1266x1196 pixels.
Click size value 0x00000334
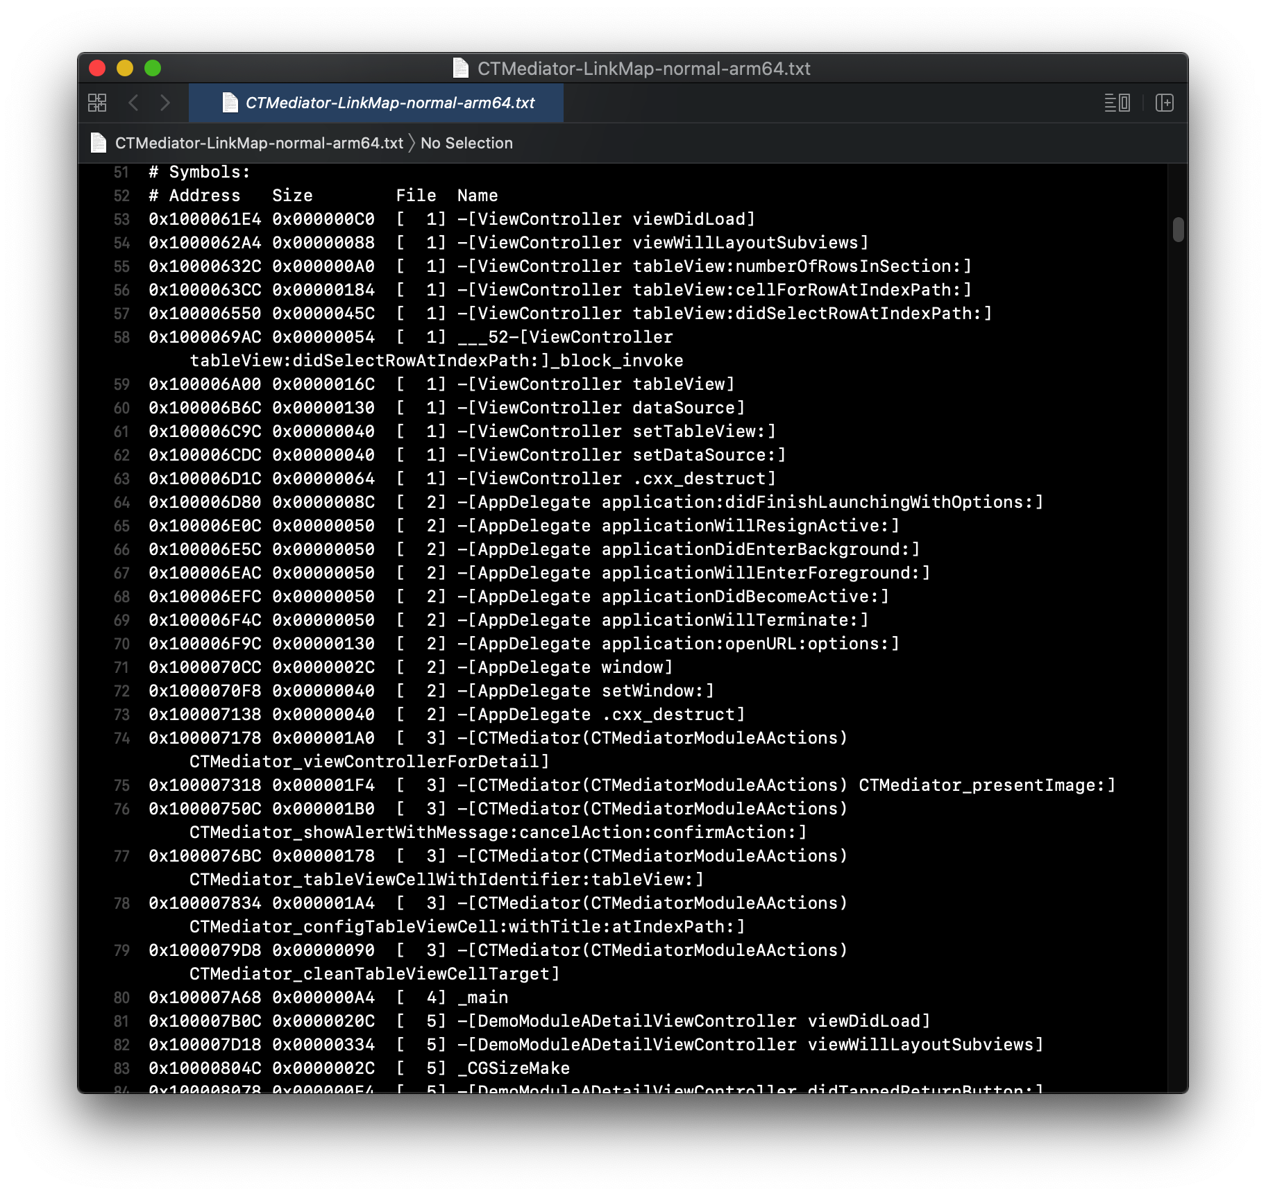pyautogui.click(x=323, y=1045)
